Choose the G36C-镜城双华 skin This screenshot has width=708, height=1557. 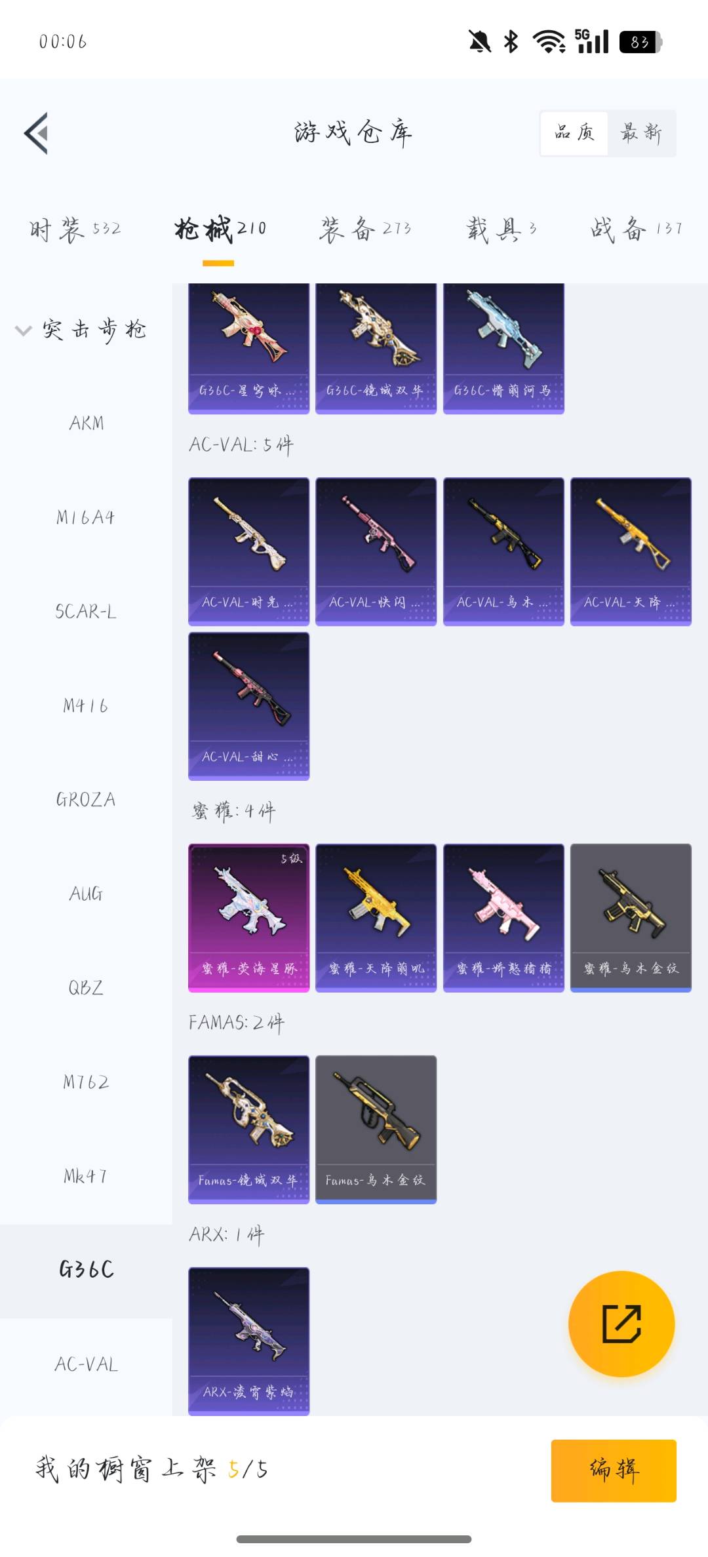(x=376, y=348)
